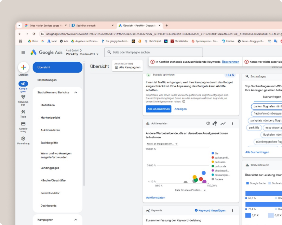This screenshot has width=282, height=225.
Task: Open the hamburger main menu
Action: pyautogui.click(x=23, y=52)
